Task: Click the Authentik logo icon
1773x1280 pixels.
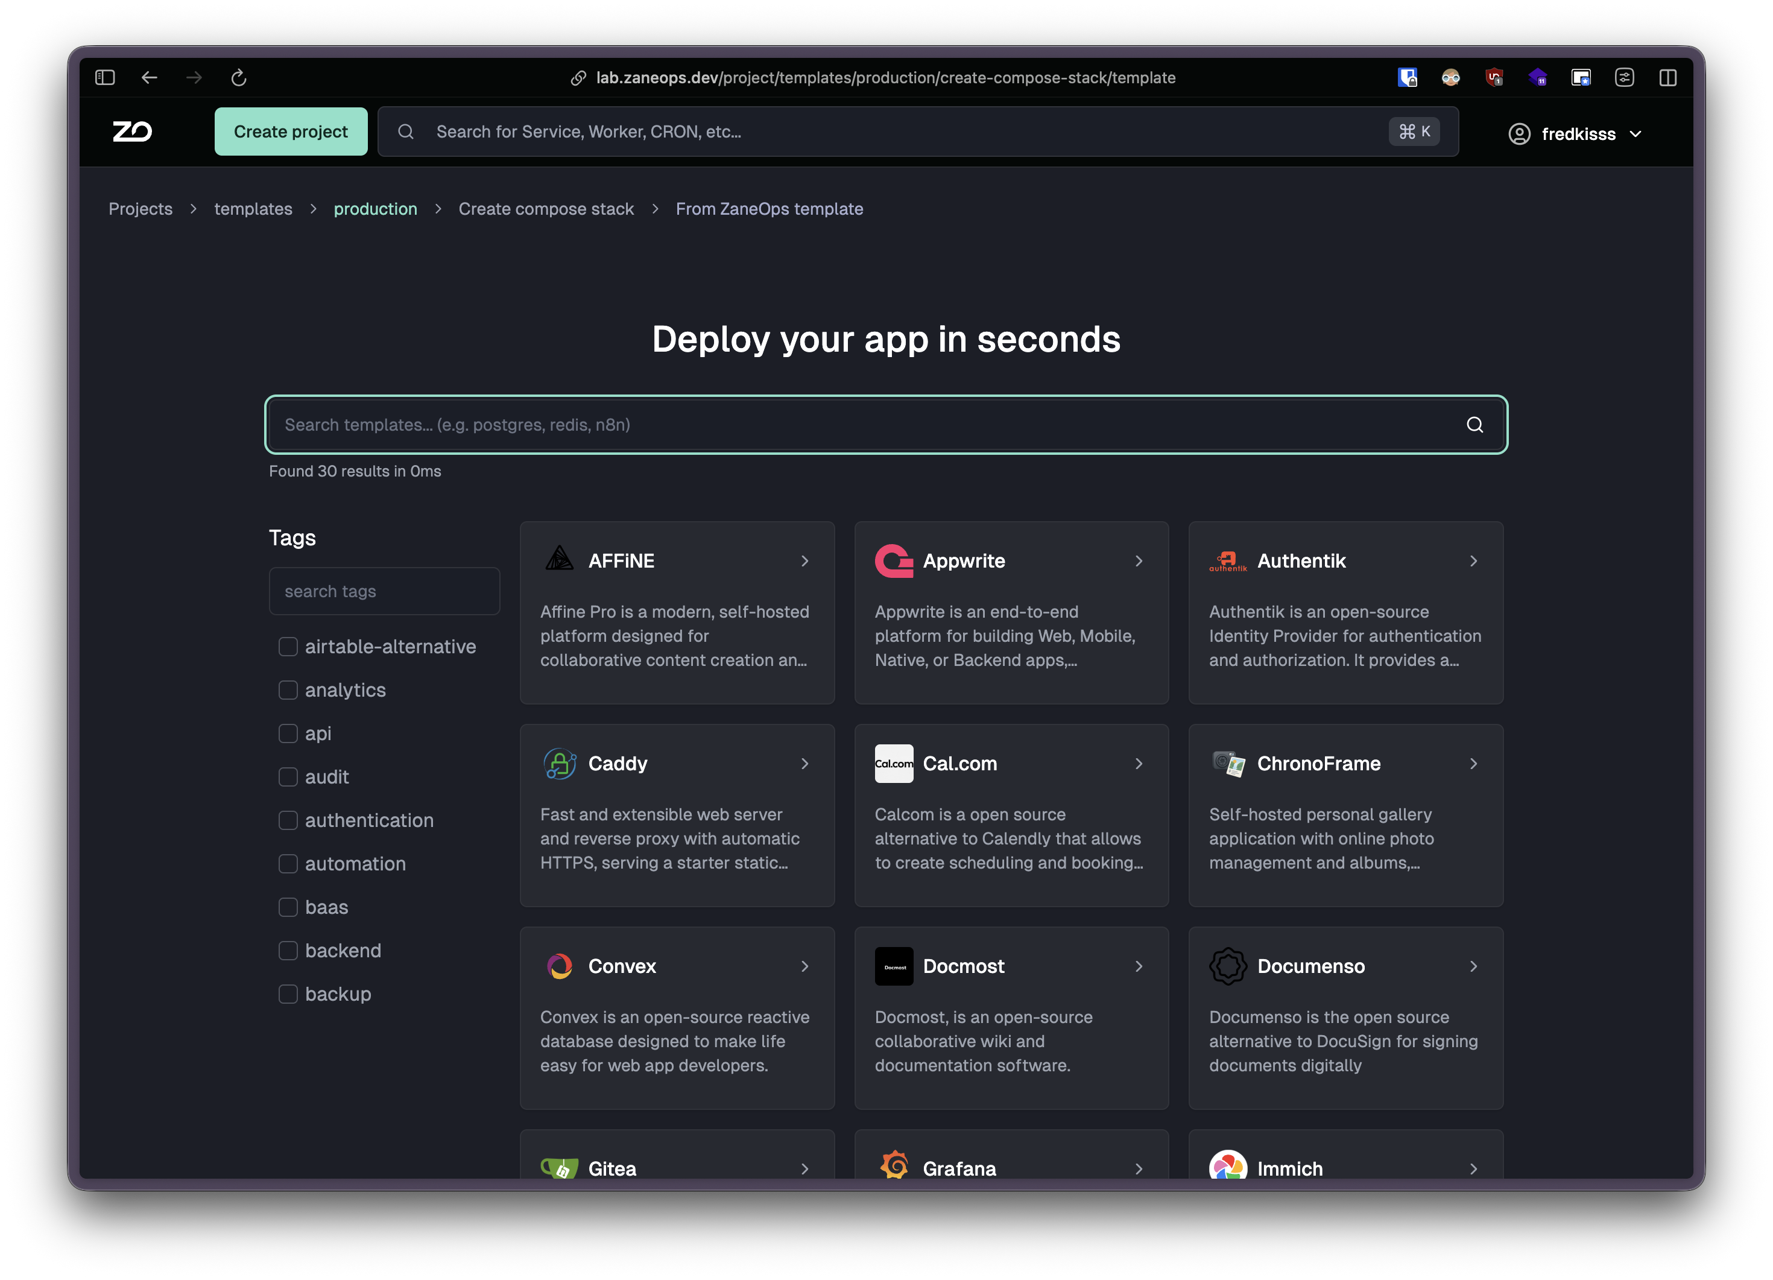Action: click(1228, 560)
